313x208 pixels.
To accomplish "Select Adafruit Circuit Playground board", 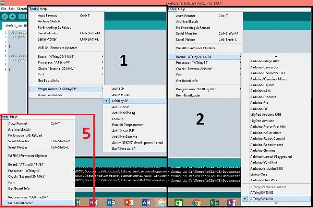I will [x=271, y=157].
